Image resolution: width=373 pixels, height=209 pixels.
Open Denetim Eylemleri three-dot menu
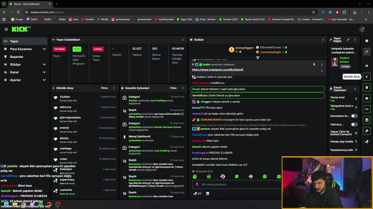[183, 88]
